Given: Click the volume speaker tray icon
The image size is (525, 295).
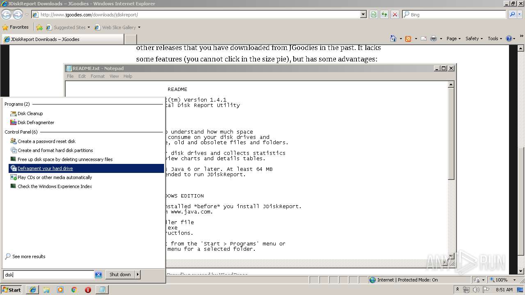Looking at the screenshot, I should pyautogui.click(x=476, y=290).
